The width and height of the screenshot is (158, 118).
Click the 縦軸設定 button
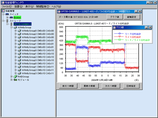coord(132,17)
